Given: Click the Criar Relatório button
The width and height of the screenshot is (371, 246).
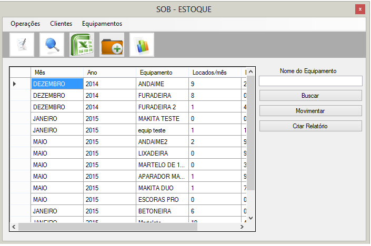Looking at the screenshot, I should [x=310, y=126].
